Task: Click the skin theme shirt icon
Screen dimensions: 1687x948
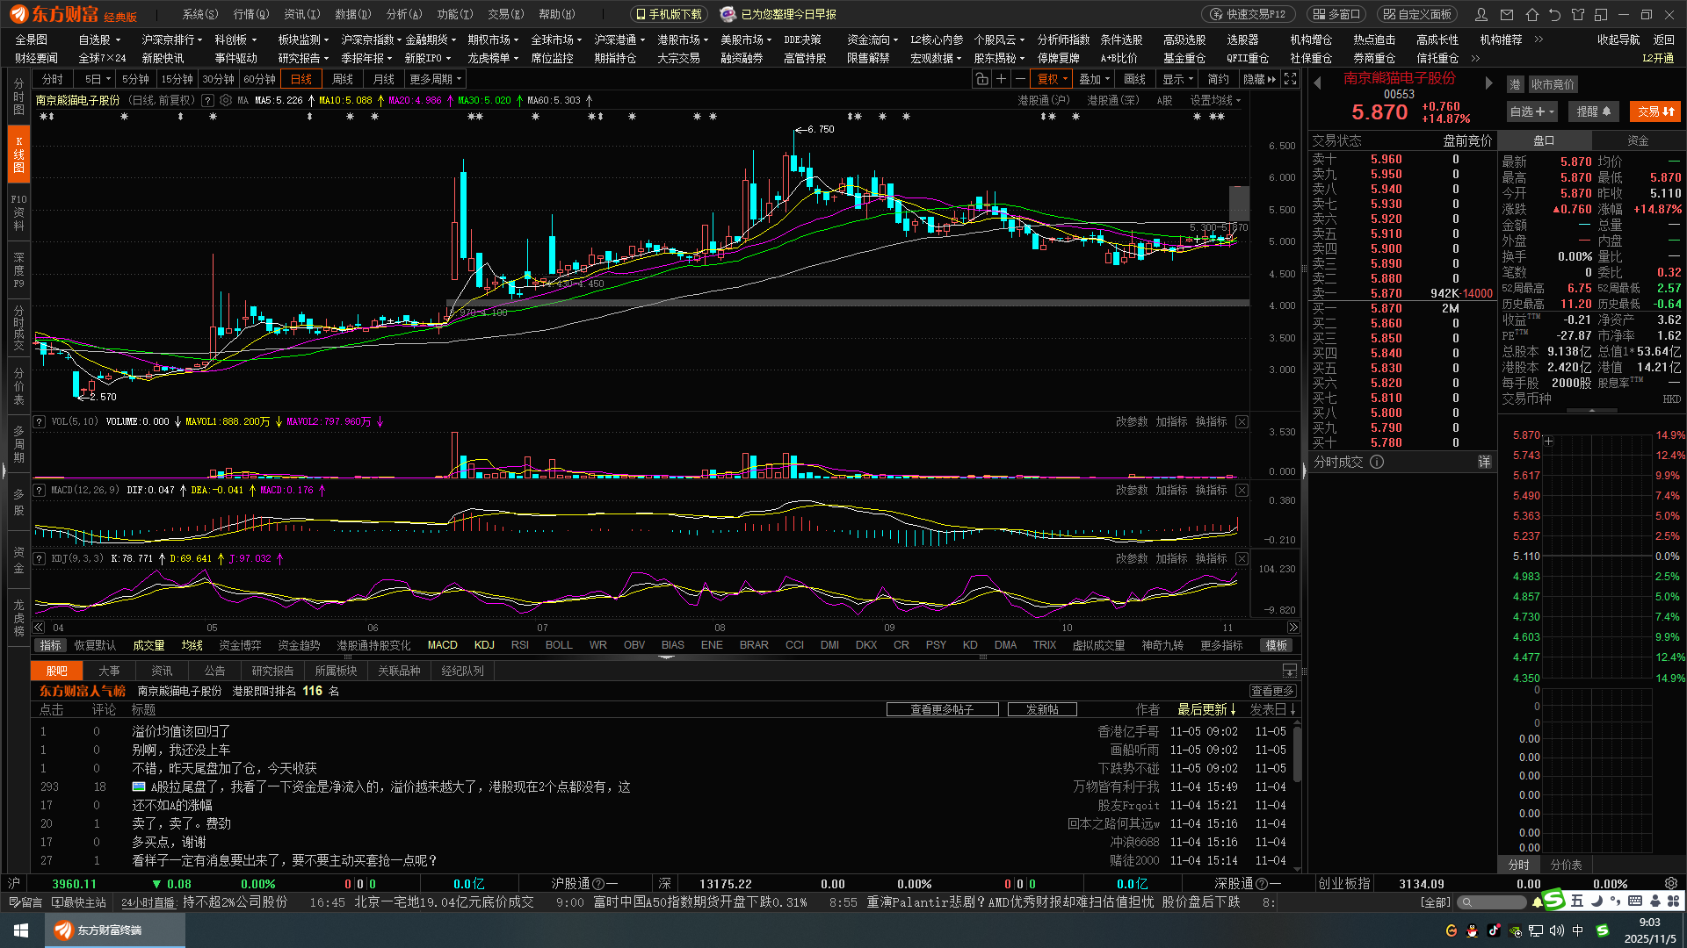Action: point(1578,15)
